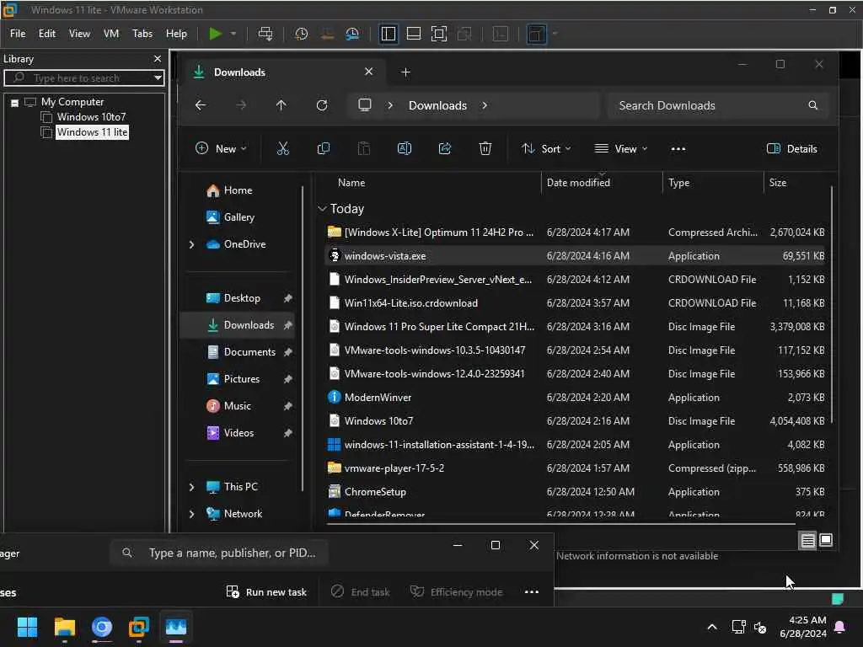
Task: Open the VMware Help menu
Action: tap(176, 34)
